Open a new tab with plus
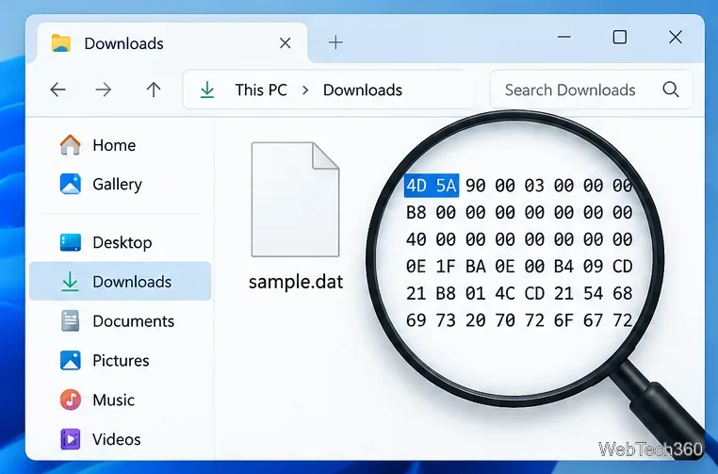This screenshot has width=718, height=474. [x=335, y=42]
